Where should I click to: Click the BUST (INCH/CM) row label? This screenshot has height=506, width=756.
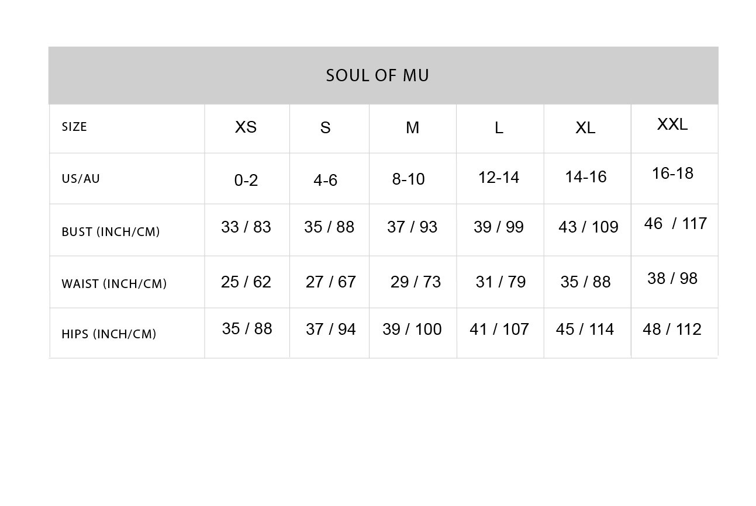(x=111, y=232)
